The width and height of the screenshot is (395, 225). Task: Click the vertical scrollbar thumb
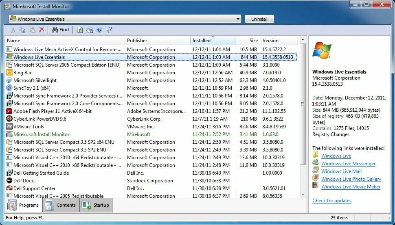click(x=303, y=104)
